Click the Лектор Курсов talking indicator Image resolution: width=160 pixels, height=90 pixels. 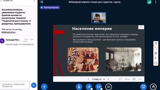coord(50,7)
